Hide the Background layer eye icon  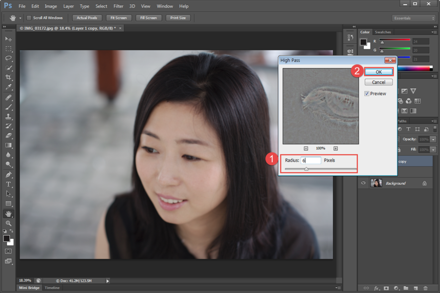tap(363, 183)
